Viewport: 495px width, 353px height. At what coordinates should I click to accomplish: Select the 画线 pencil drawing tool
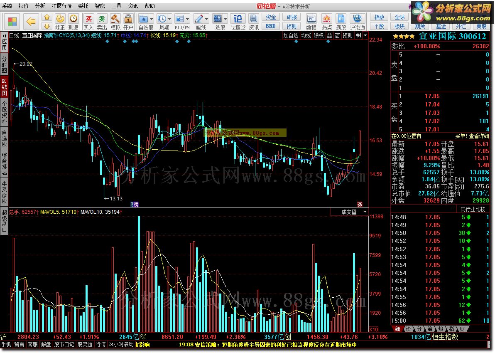199,19
